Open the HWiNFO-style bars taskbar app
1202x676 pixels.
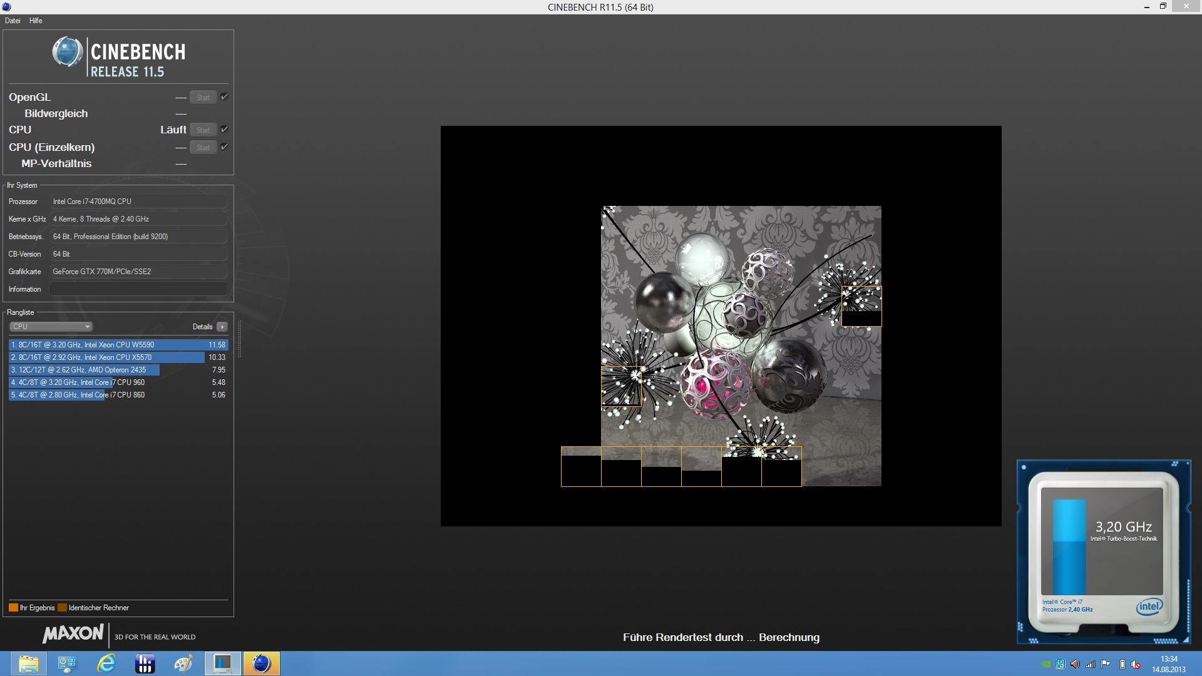(x=145, y=663)
